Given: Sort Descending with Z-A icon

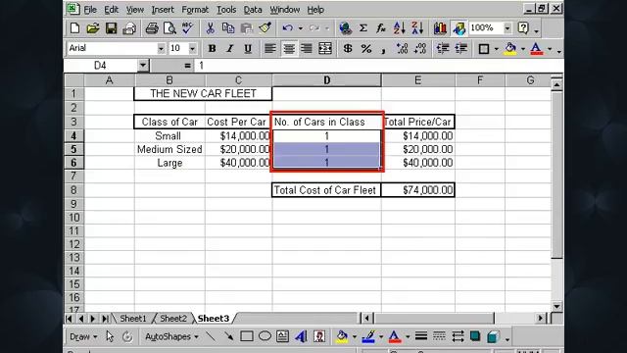Looking at the screenshot, I should tap(417, 28).
